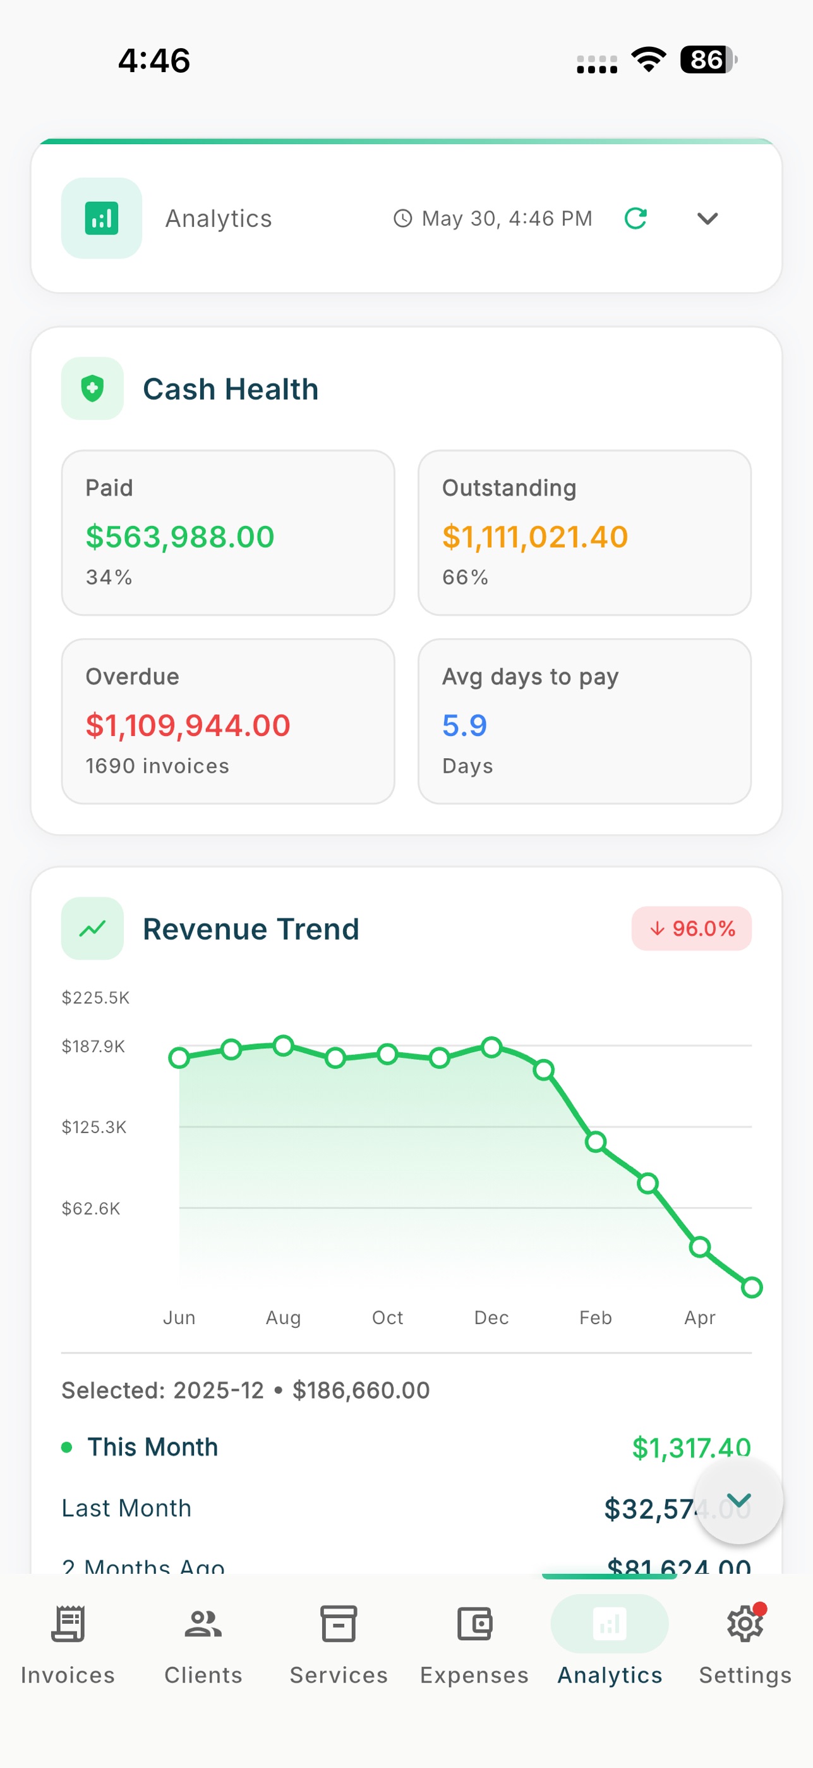Select the Oct data point on the chart
The height and width of the screenshot is (1768, 813).
pos(387,1053)
